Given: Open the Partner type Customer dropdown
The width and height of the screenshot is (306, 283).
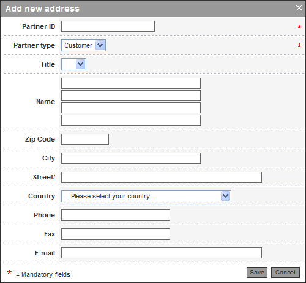Looking at the screenshot, I should [x=83, y=45].
